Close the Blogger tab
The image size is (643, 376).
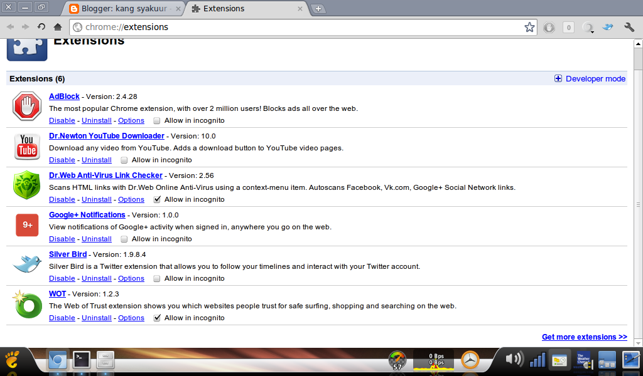[178, 9]
